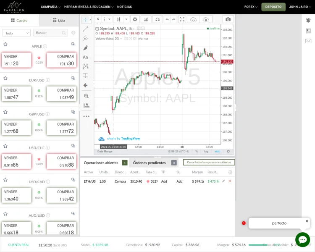Open the prediction and measurement tools
This screenshot has width=315, height=252.
pos(85,76)
